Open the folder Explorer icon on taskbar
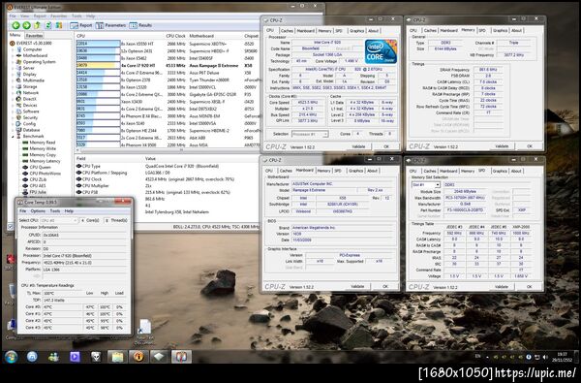The height and width of the screenshot is (383, 581). (x=117, y=357)
